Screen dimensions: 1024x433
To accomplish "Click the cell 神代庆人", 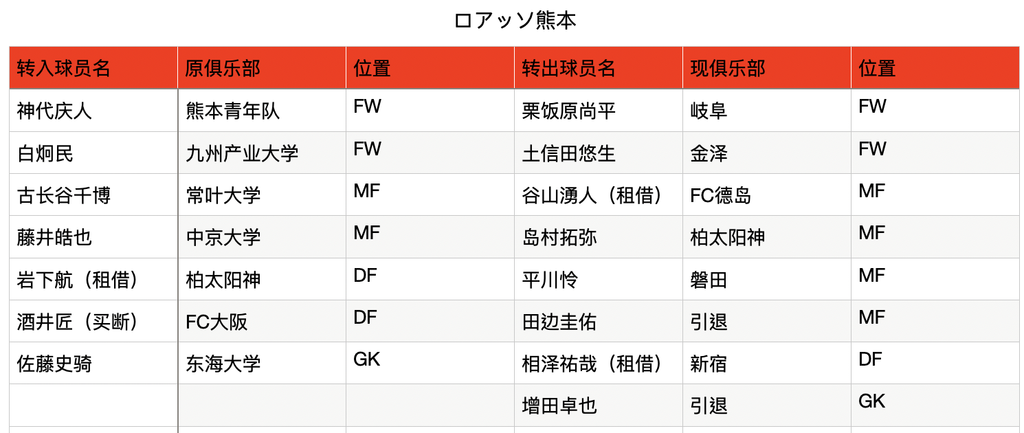I will coord(93,111).
